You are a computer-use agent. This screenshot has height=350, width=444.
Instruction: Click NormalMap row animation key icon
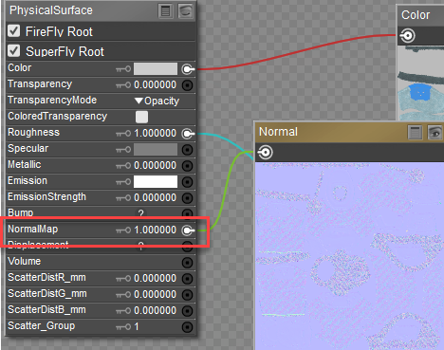pos(123,230)
